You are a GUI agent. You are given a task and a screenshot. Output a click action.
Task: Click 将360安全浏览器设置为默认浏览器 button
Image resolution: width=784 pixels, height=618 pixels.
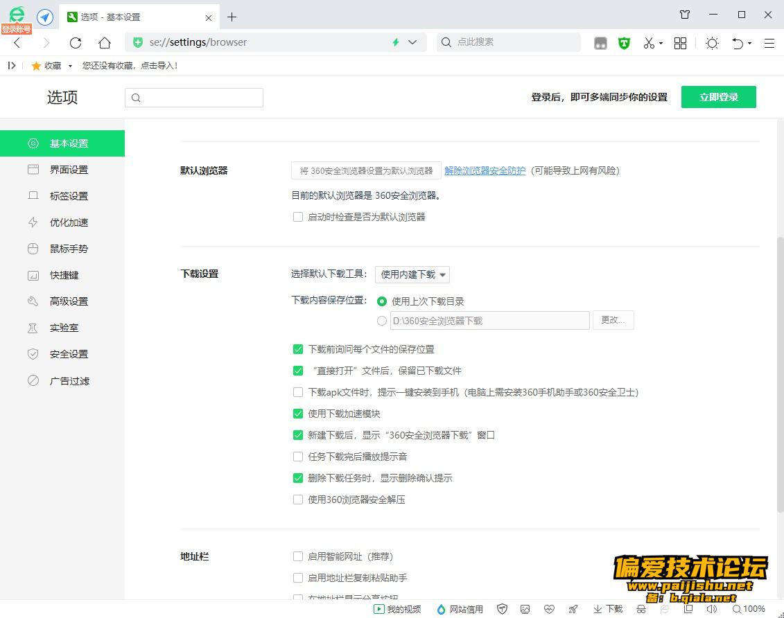pos(366,171)
